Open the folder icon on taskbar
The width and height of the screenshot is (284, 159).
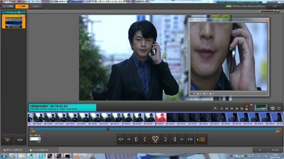click(x=22, y=156)
